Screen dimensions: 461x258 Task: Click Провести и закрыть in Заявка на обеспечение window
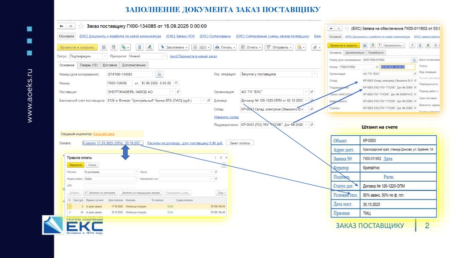point(343,45)
